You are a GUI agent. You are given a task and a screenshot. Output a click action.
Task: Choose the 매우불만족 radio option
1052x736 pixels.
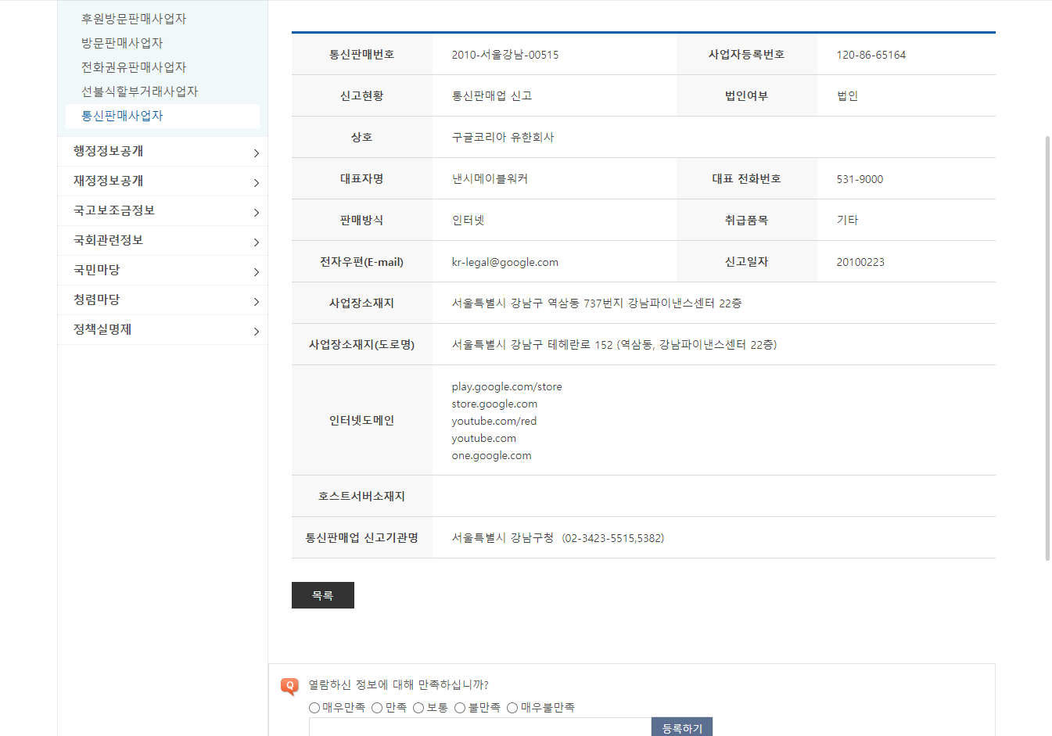click(512, 708)
